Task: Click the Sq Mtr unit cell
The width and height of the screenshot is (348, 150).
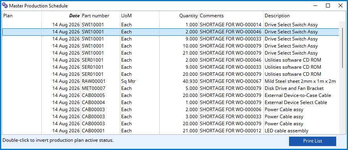Action: pos(128,81)
